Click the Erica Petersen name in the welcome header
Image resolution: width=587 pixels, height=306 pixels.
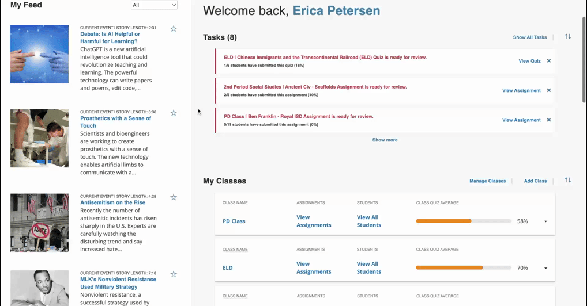(336, 11)
